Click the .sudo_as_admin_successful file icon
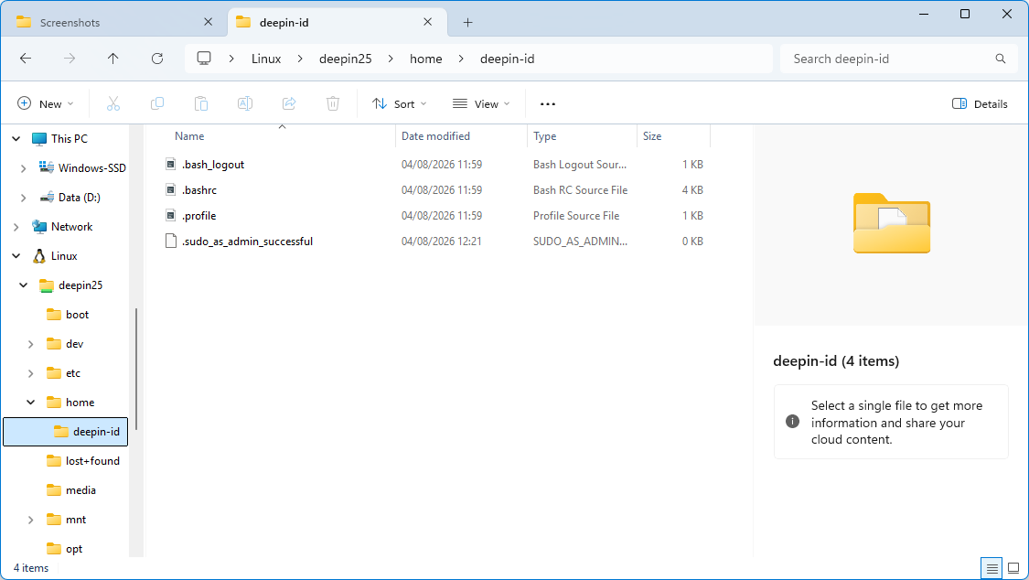Screen dimensions: 1029x580 click(x=171, y=241)
